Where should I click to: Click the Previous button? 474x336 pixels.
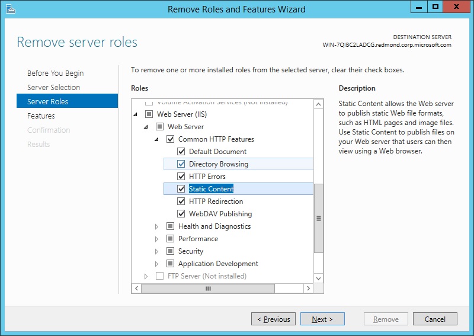tap(273, 319)
